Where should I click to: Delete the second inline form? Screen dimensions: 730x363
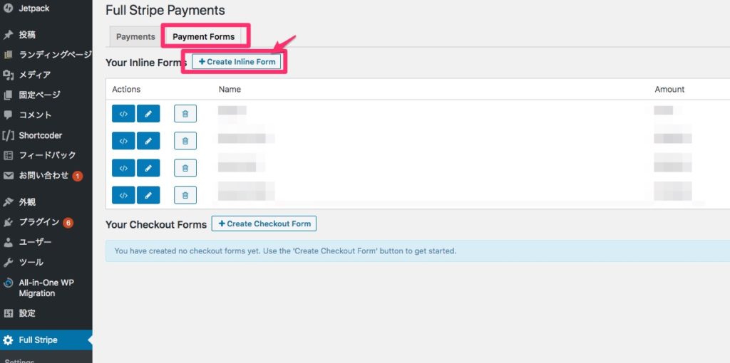coord(185,141)
